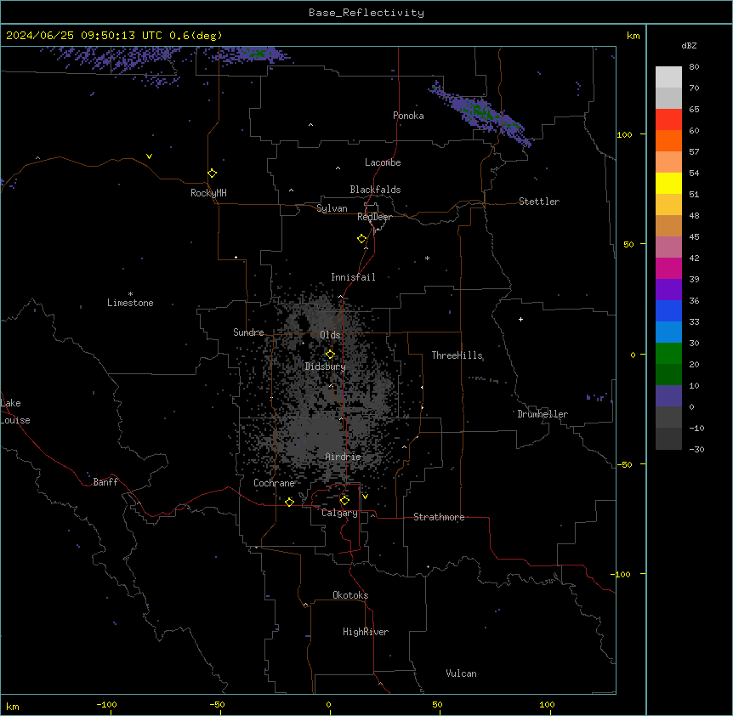Image resolution: width=733 pixels, height=716 pixels.
Task: Click the ThreeHills town label
Action: [x=457, y=355]
